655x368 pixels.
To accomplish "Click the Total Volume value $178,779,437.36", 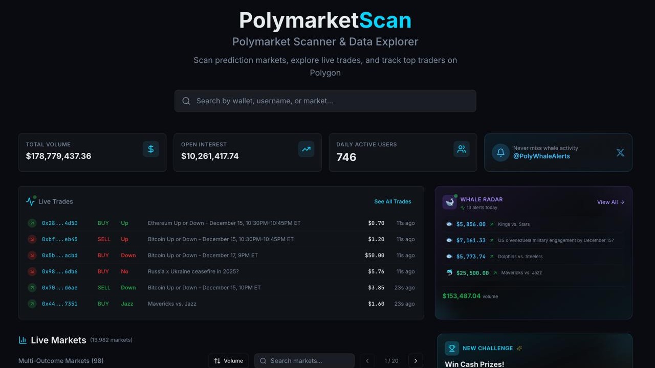I will pos(58,156).
